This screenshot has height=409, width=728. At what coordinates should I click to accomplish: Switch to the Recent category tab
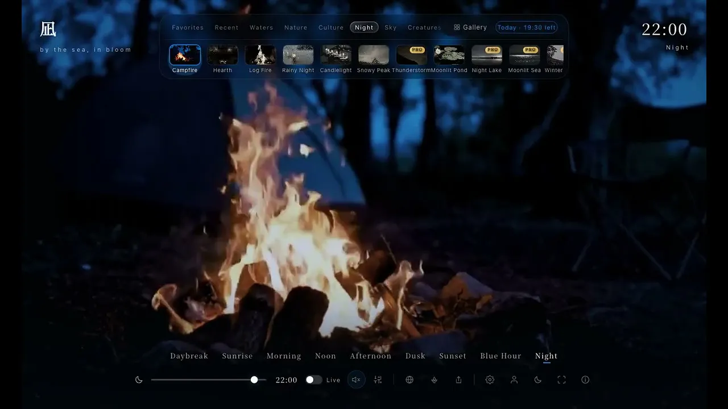point(226,27)
